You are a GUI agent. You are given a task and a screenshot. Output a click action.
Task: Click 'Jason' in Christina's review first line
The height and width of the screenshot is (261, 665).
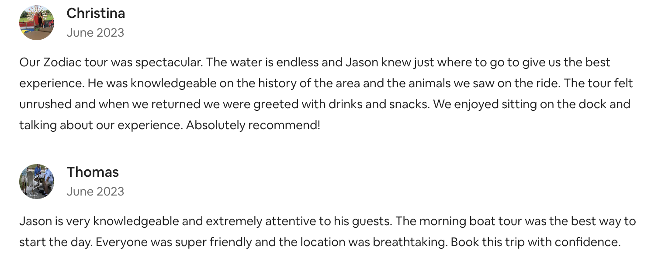(x=362, y=62)
